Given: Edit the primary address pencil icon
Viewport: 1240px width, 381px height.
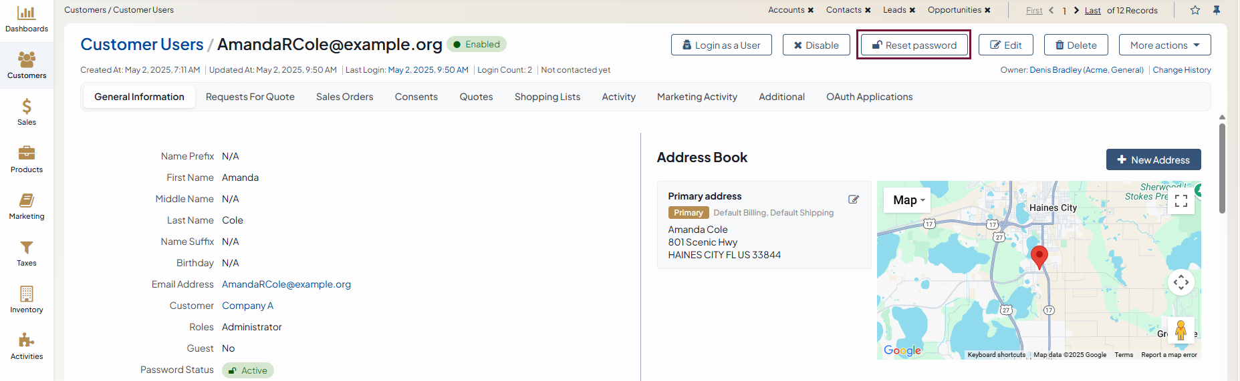Looking at the screenshot, I should click(x=854, y=200).
